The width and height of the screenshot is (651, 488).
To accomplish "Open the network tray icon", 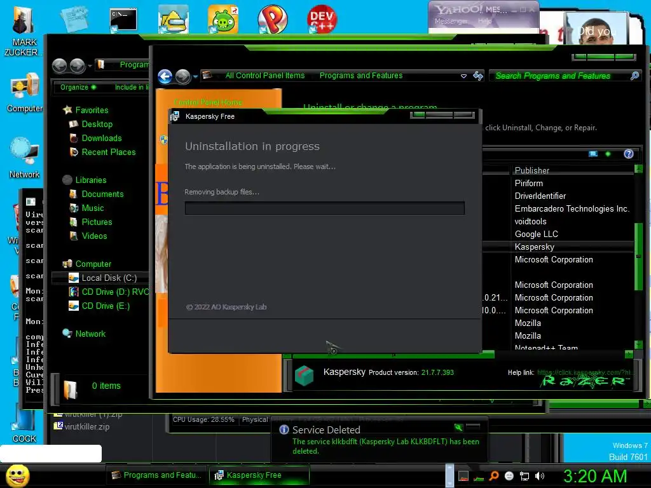I will [x=524, y=476].
